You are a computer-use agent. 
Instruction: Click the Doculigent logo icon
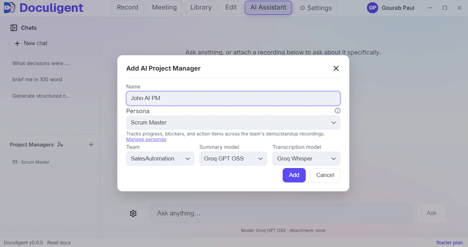(x=10, y=8)
